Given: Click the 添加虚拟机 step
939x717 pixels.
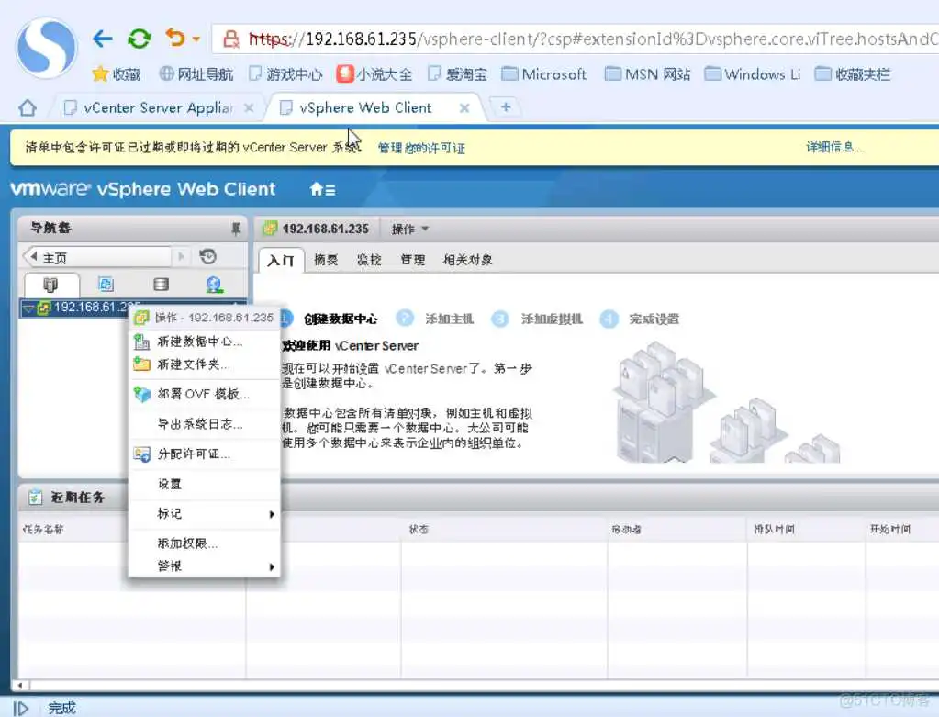Looking at the screenshot, I should point(537,319).
